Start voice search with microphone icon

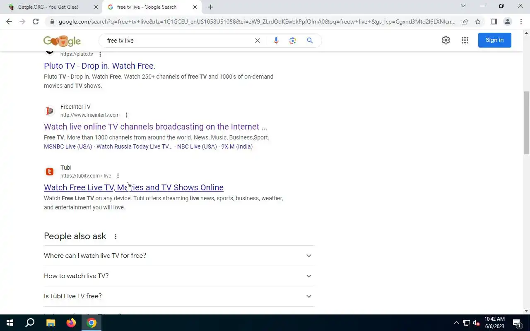click(x=276, y=41)
